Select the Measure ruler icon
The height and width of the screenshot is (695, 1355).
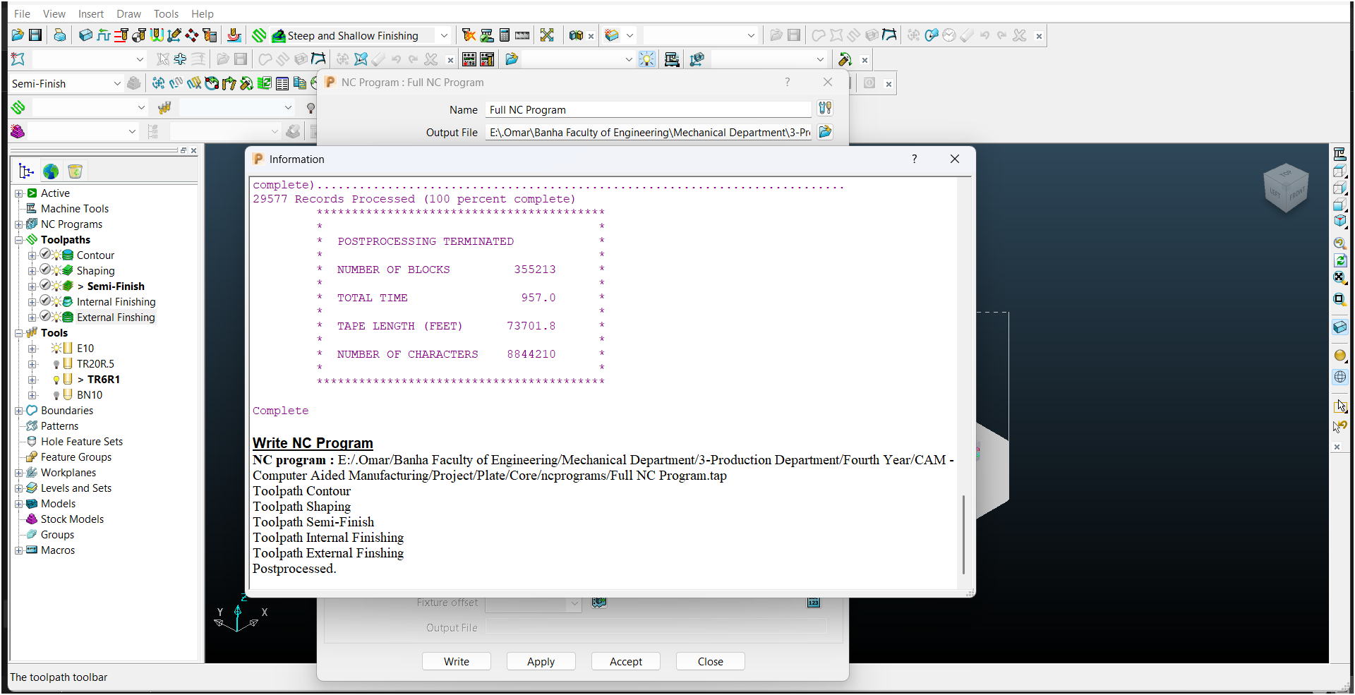[522, 35]
